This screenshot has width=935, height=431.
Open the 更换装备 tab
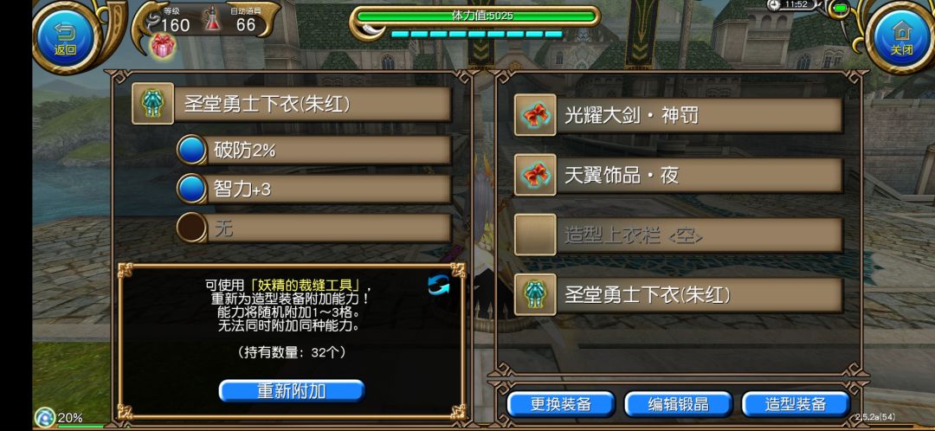[560, 404]
